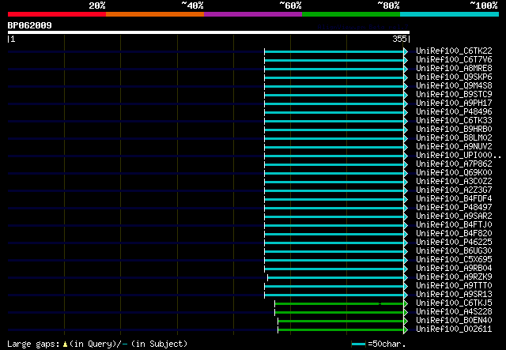Click the red 20% legend color segment
Viewport: 506px width, 350px height.
(57, 14)
